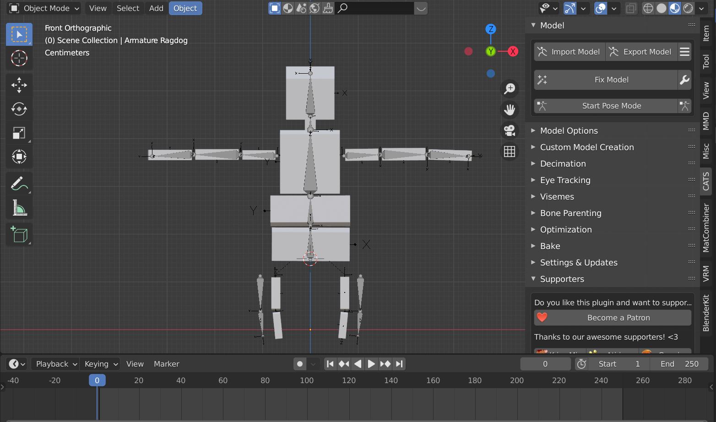This screenshot has width=716, height=422.
Task: Open the Object menu
Action: (x=185, y=8)
